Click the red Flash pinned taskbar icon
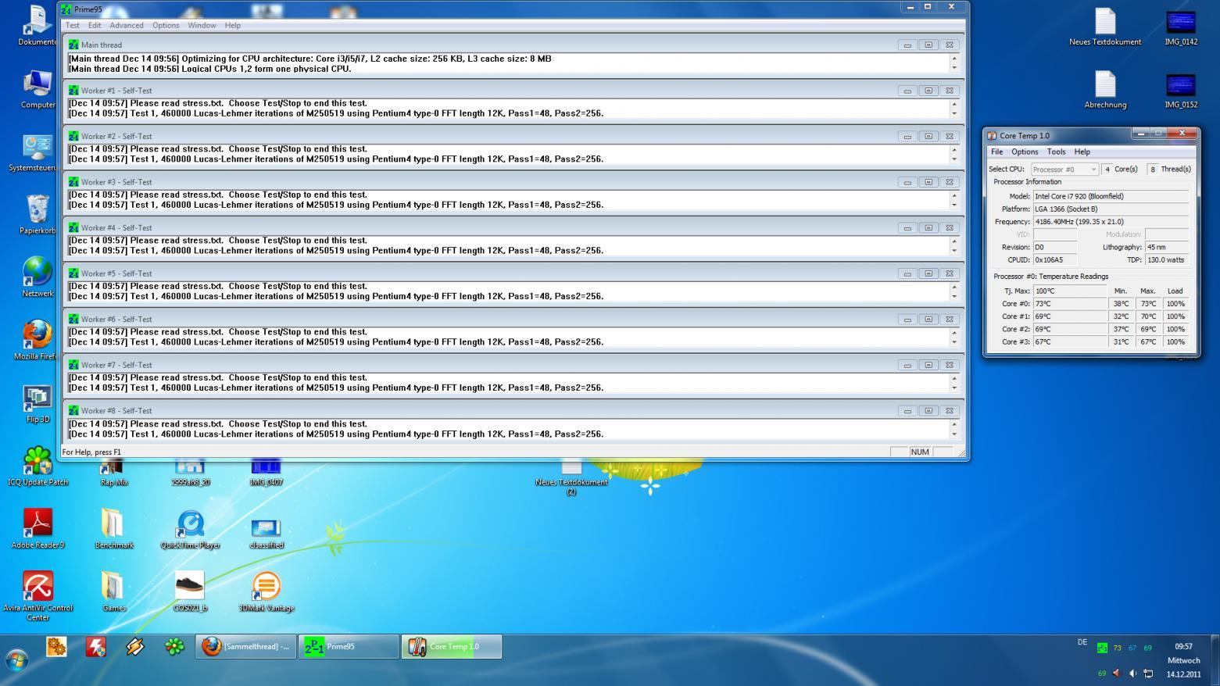 [x=95, y=646]
